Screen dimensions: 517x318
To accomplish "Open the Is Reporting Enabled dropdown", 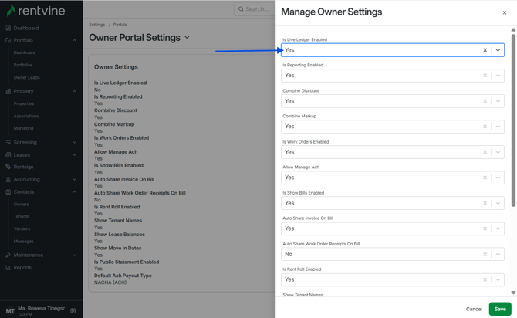I will point(498,76).
